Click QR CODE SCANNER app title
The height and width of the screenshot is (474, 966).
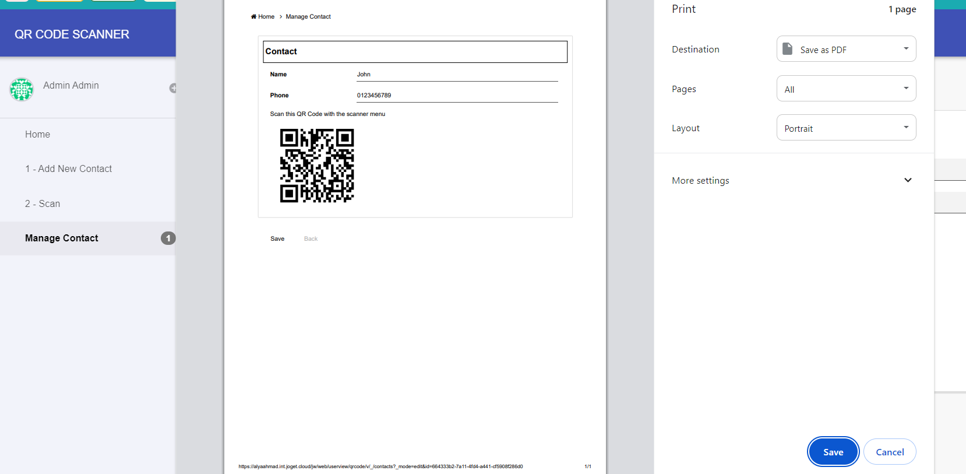point(72,34)
